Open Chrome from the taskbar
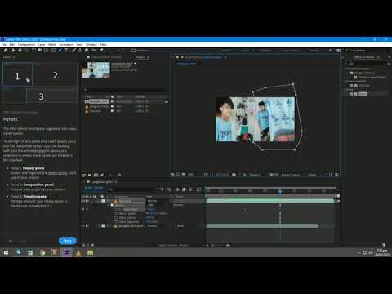The height and width of the screenshot is (294, 392). tap(42, 252)
